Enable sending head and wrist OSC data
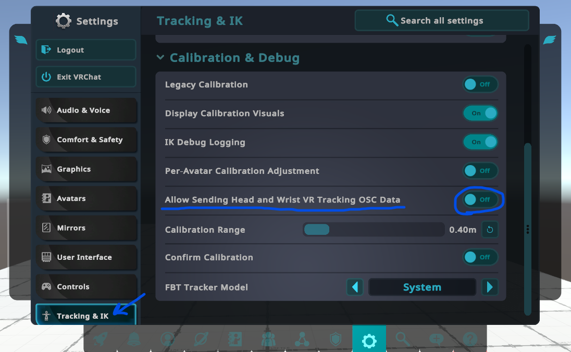The width and height of the screenshot is (571, 352). point(480,199)
